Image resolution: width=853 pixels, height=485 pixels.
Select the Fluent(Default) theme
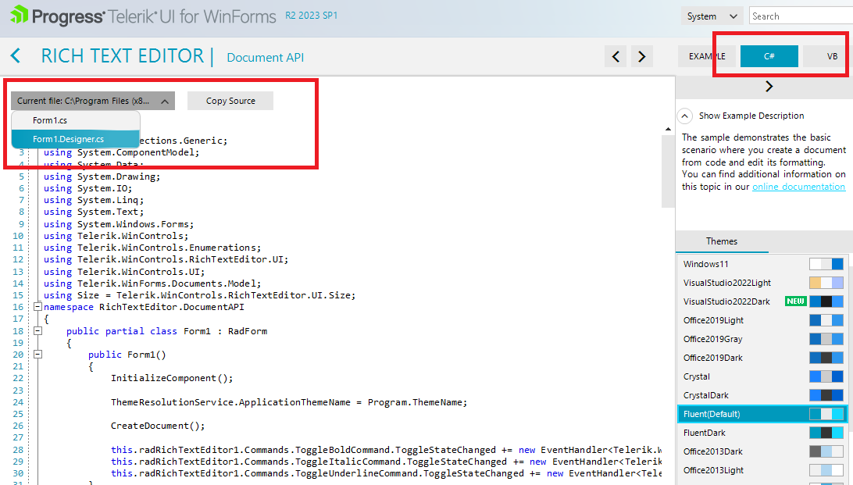coord(762,414)
